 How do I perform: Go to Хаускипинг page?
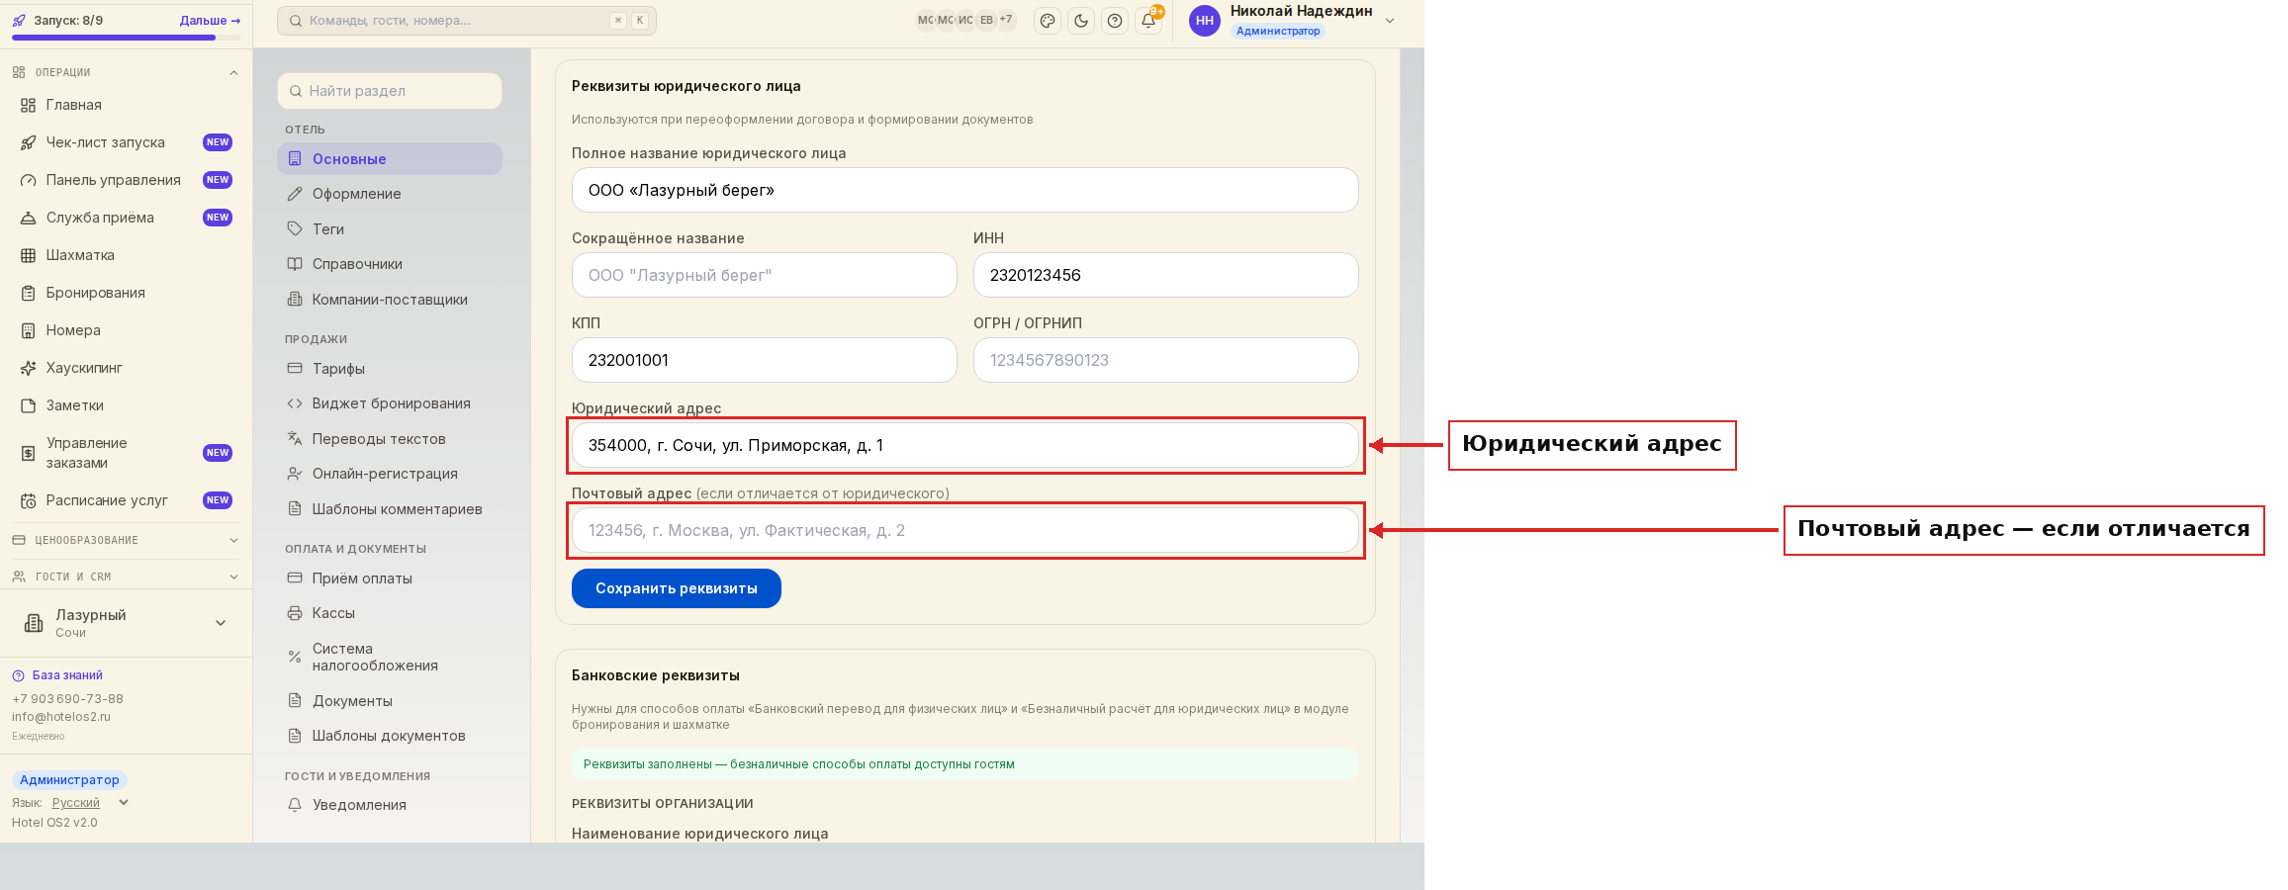[126, 368]
